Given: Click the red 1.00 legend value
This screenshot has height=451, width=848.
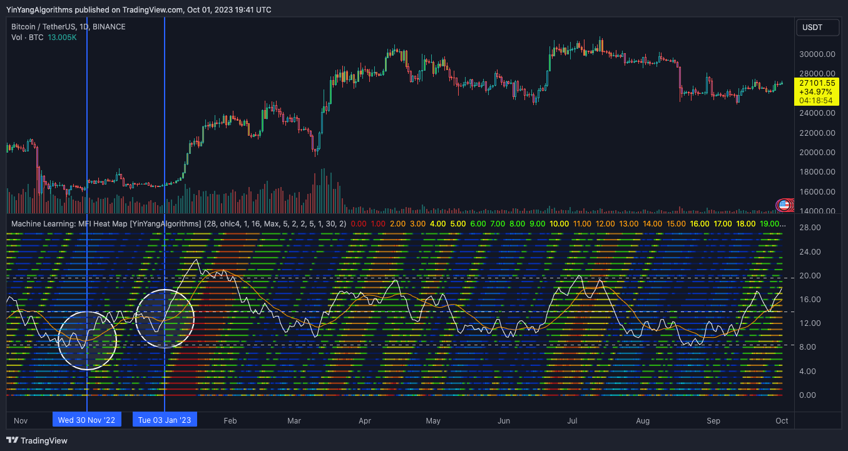Looking at the screenshot, I should coord(378,223).
